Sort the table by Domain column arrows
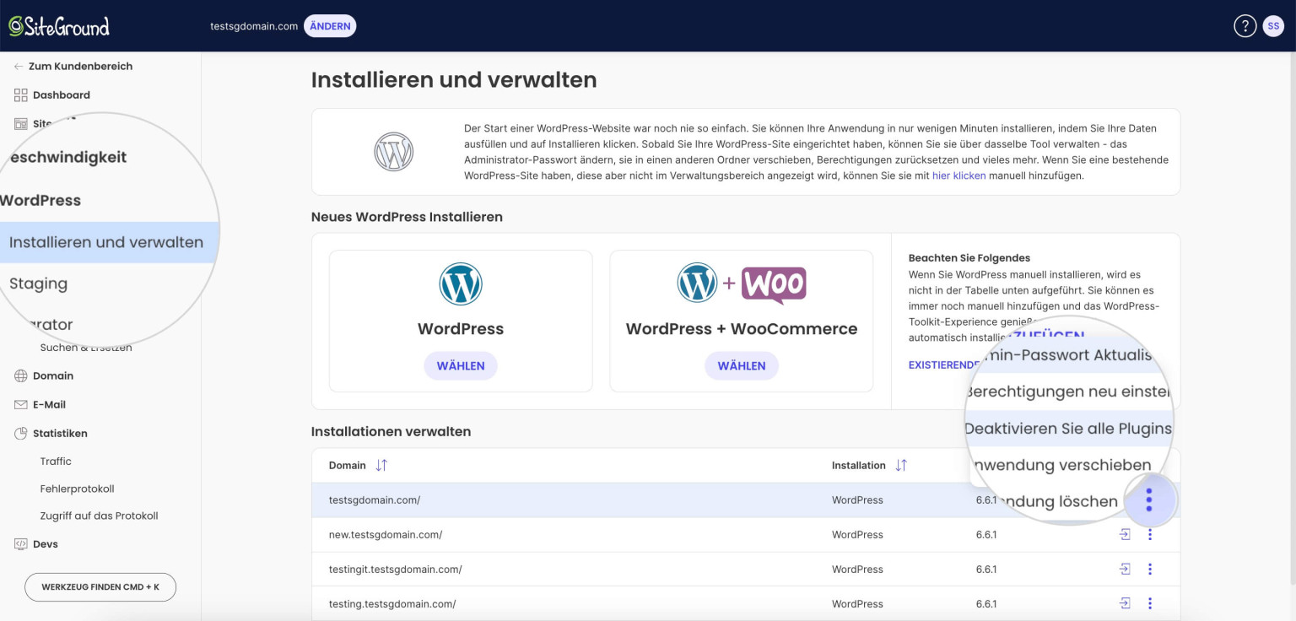This screenshot has height=621, width=1296. click(381, 466)
